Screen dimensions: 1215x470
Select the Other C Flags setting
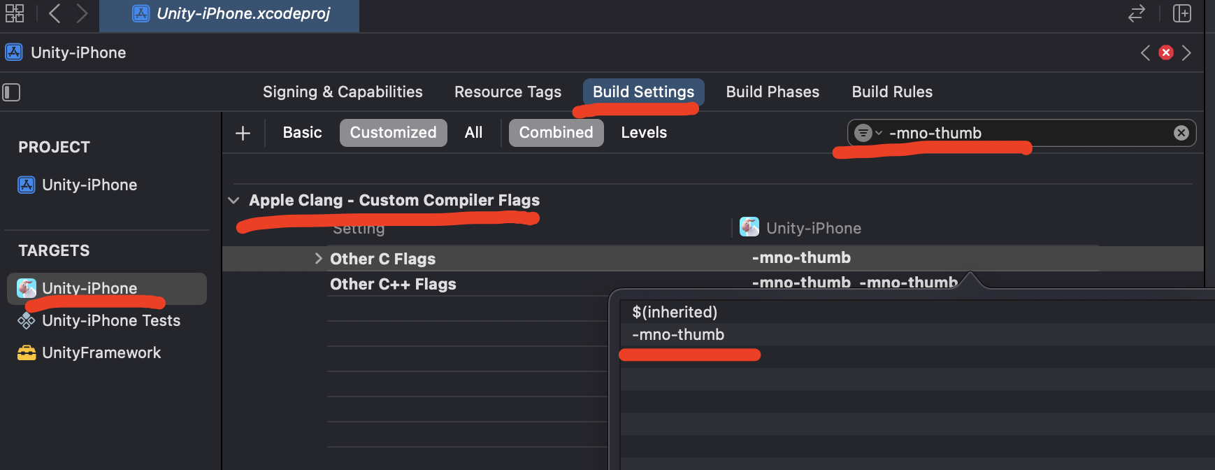(x=382, y=259)
